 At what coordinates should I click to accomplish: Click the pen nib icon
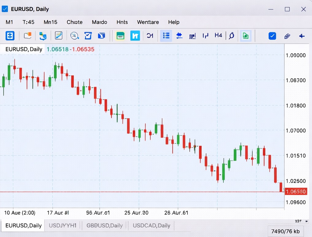click(x=232, y=36)
